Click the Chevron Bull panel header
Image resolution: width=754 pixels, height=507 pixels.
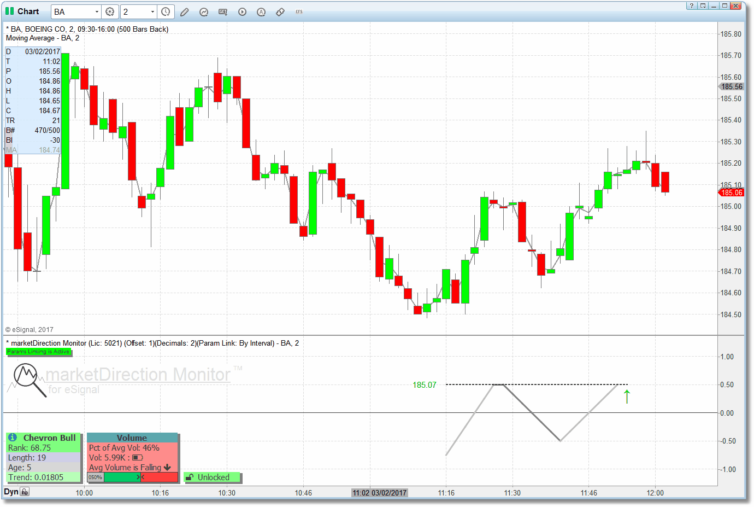coord(44,438)
